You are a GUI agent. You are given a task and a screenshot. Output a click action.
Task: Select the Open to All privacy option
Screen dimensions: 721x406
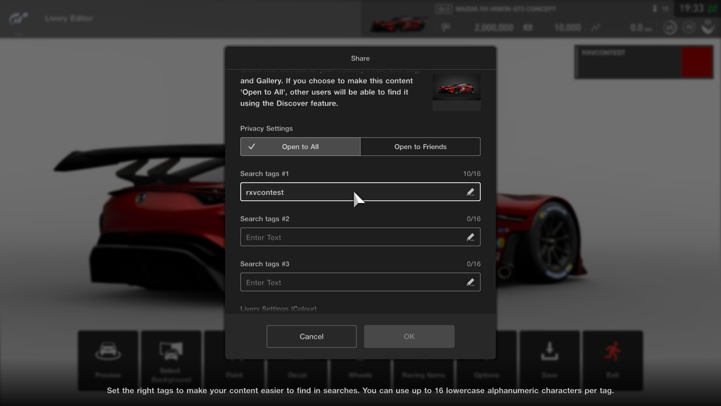[300, 147]
